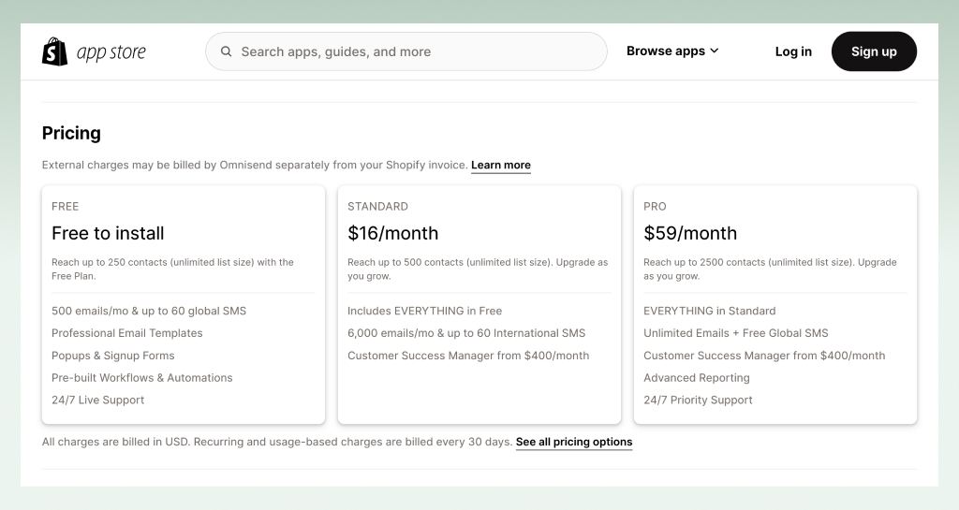This screenshot has height=510, width=959.
Task: Click the '$59/month' price
Action: point(690,233)
